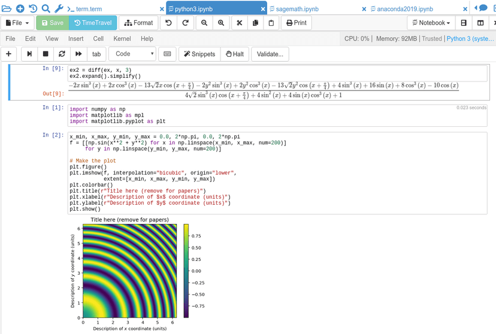This screenshot has width=496, height=334.
Task: Open the Notebook dropdown menu
Action: coord(430,23)
